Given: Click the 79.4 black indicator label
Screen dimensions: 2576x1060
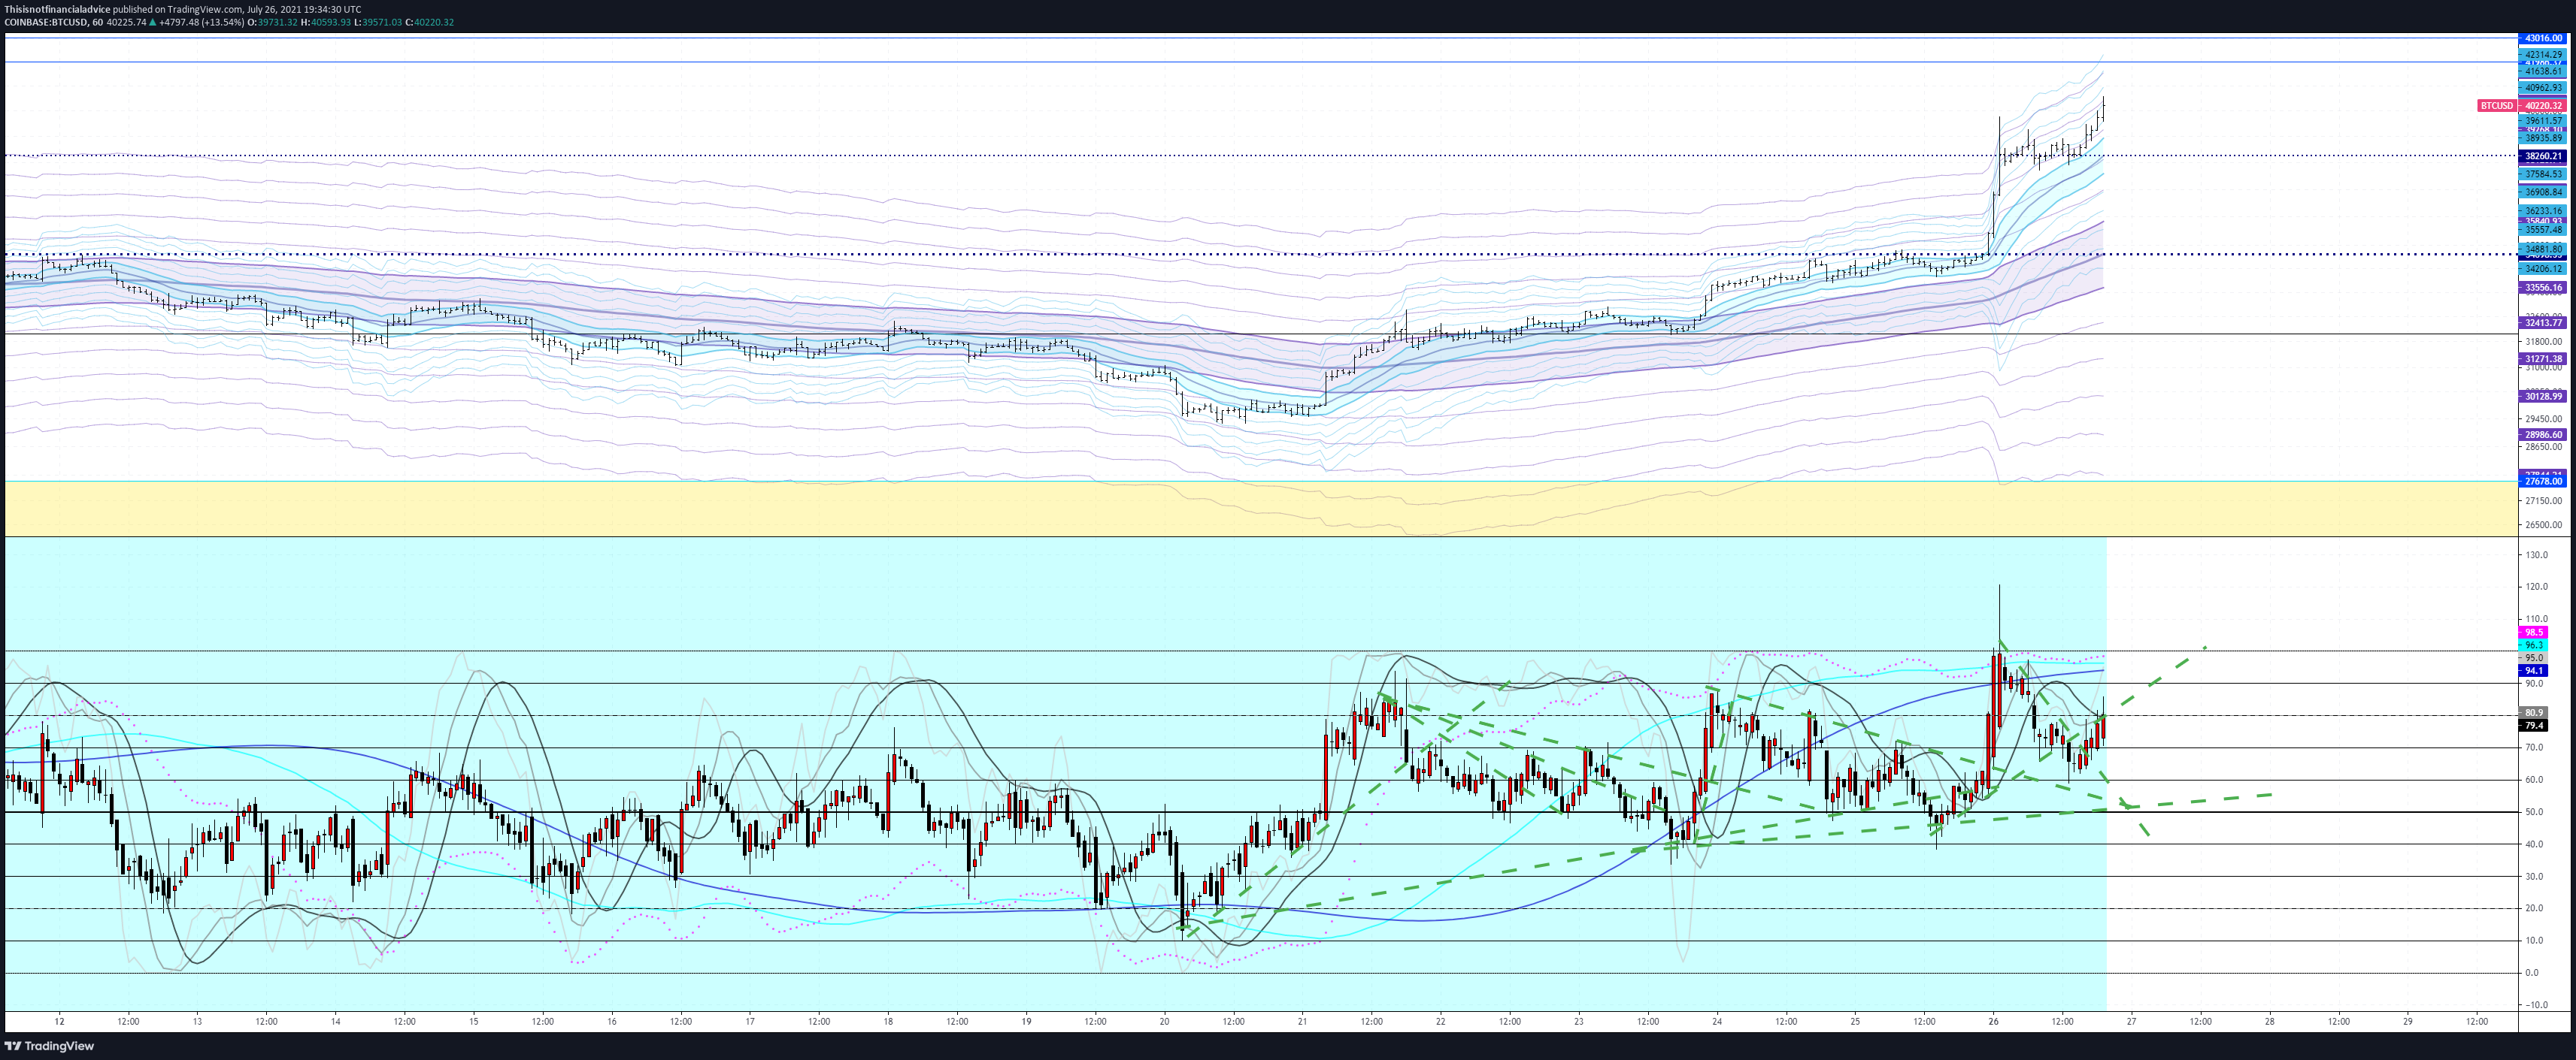Looking at the screenshot, I should [2534, 725].
